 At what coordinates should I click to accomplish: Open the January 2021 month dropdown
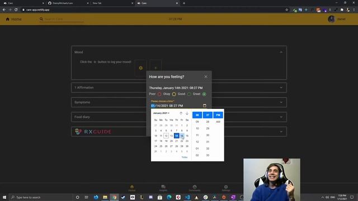[x=161, y=113]
